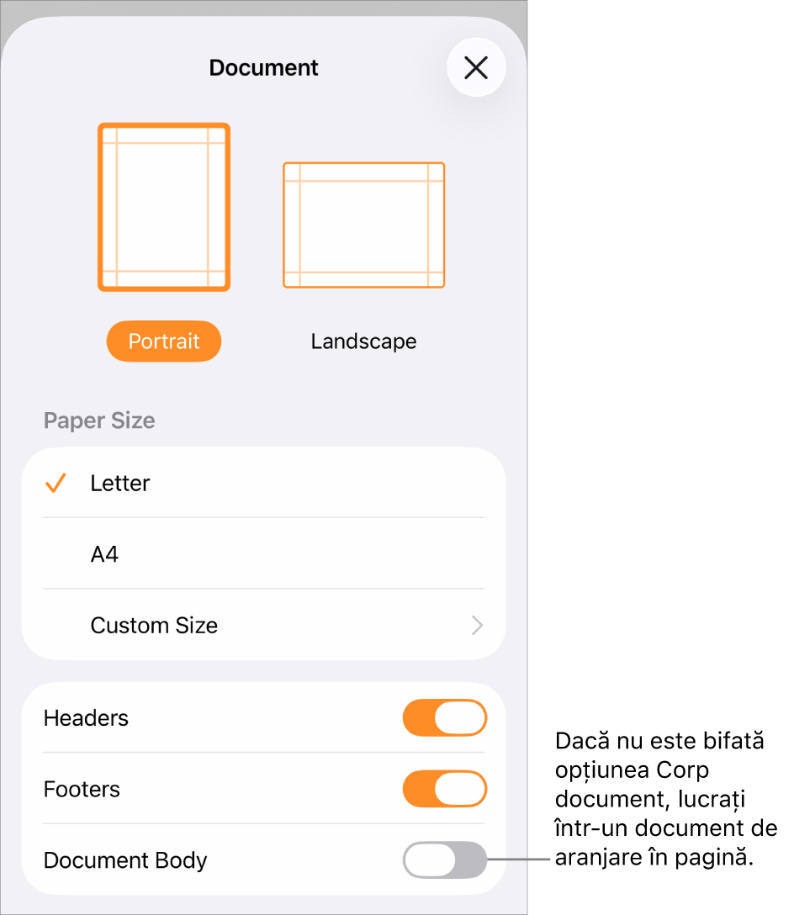
Task: Click the Document panel title
Action: (x=264, y=67)
